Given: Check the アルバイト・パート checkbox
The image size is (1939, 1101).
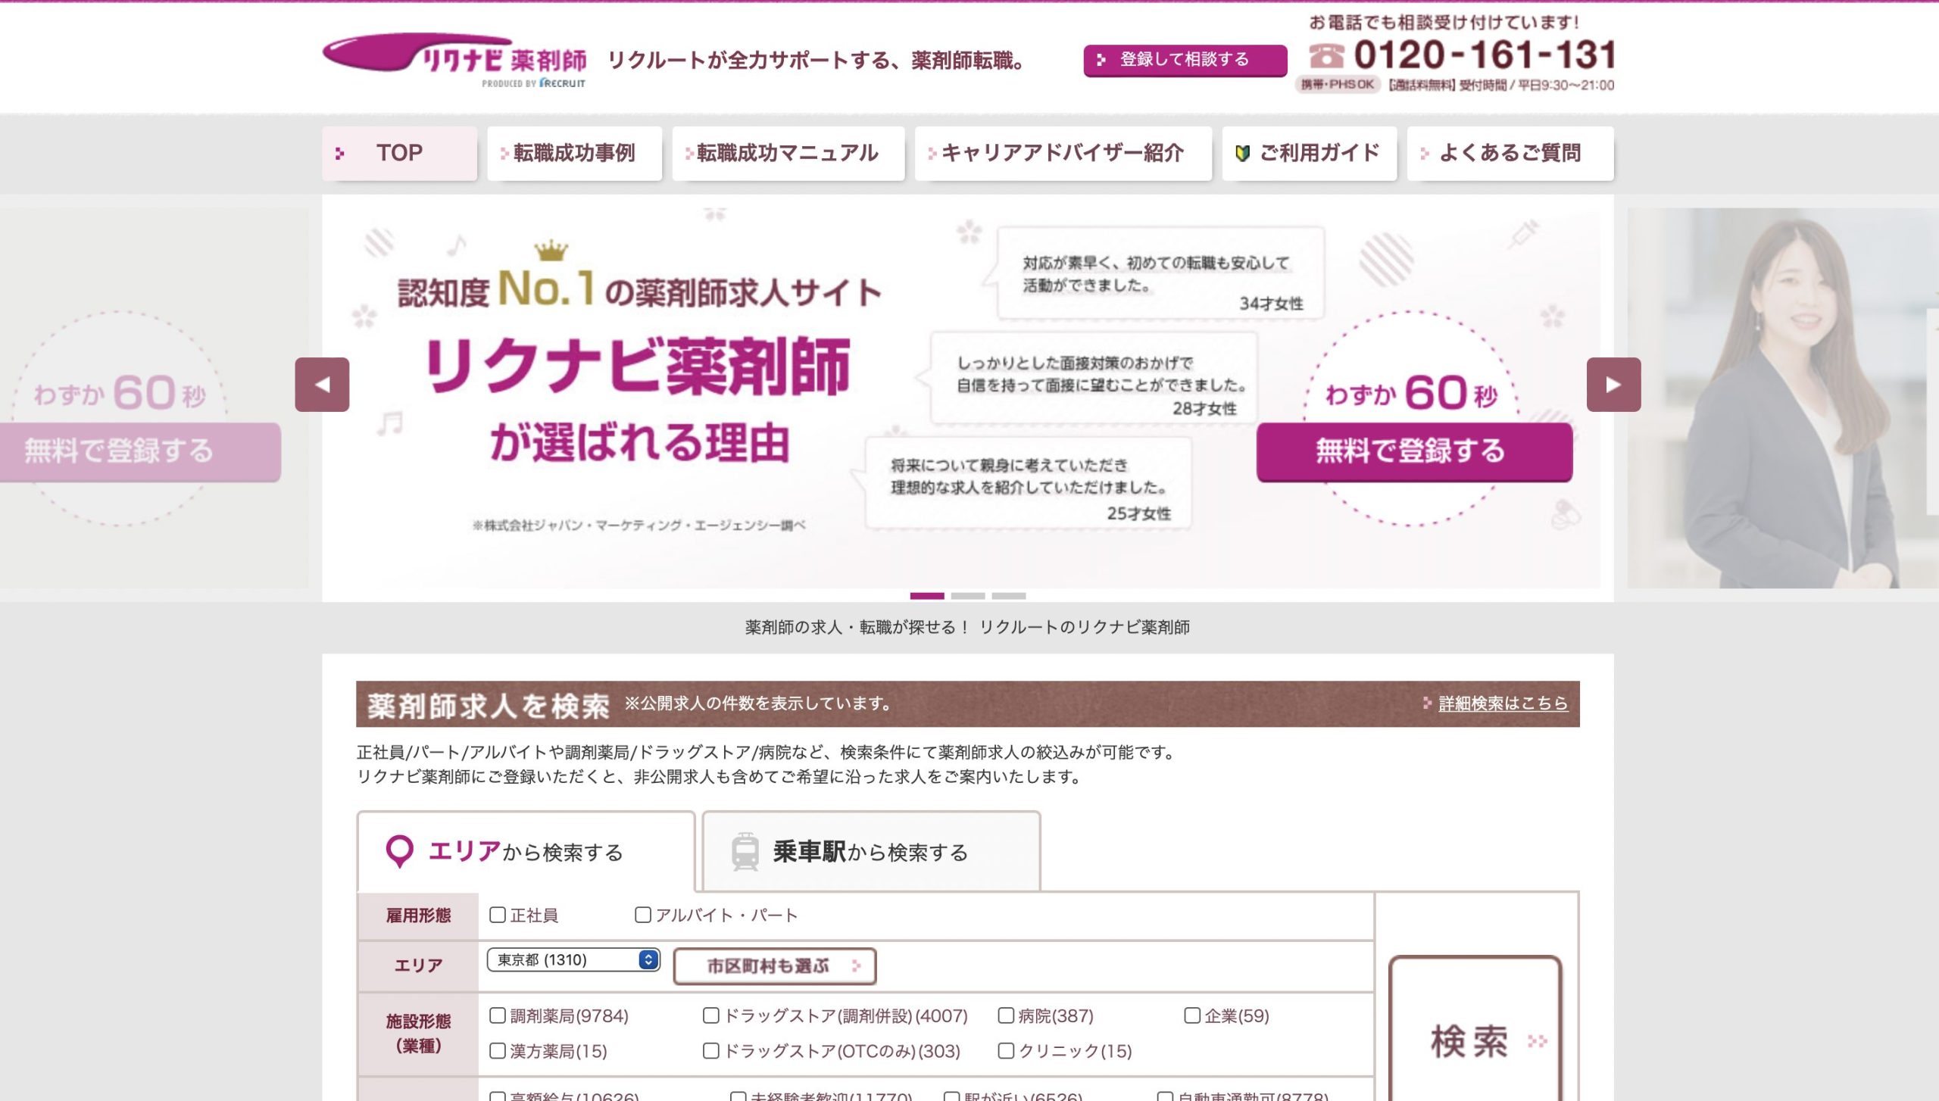Looking at the screenshot, I should click(642, 915).
